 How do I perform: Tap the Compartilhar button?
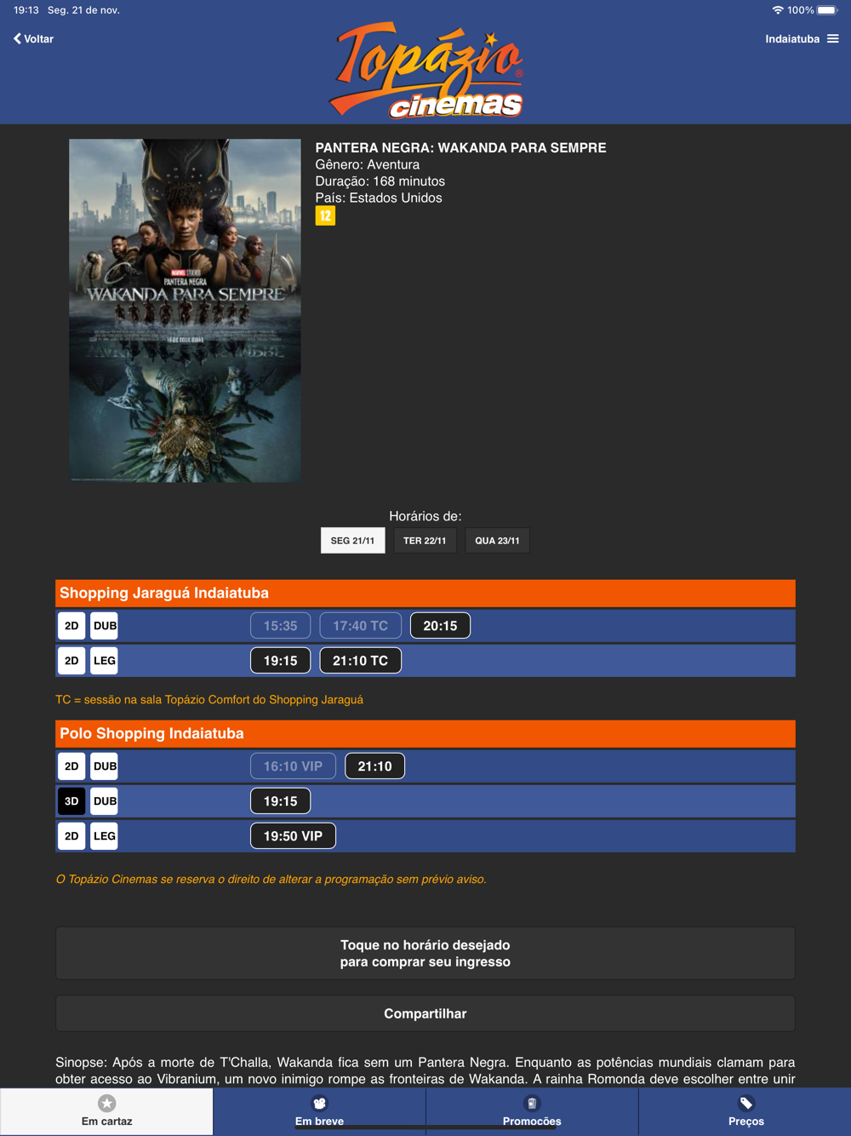pyautogui.click(x=425, y=1013)
